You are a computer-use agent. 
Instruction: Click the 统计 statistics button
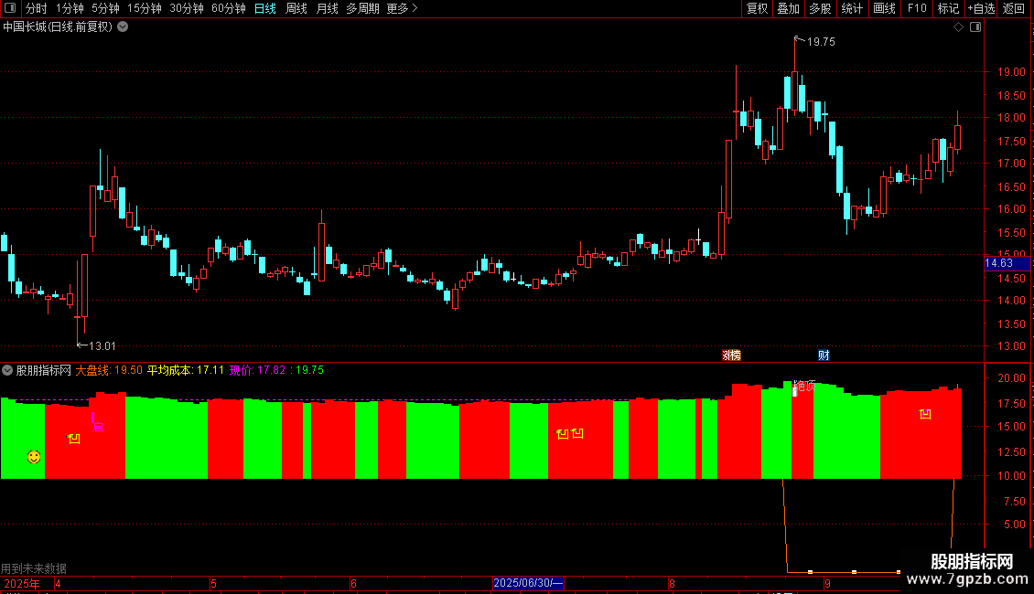coord(852,8)
